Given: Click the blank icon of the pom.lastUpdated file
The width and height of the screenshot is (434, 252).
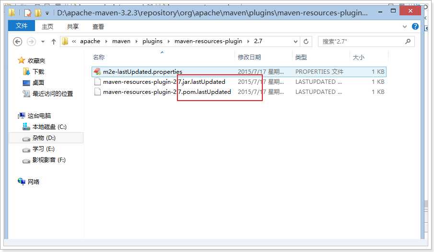Looking at the screenshot, I should click(x=97, y=92).
